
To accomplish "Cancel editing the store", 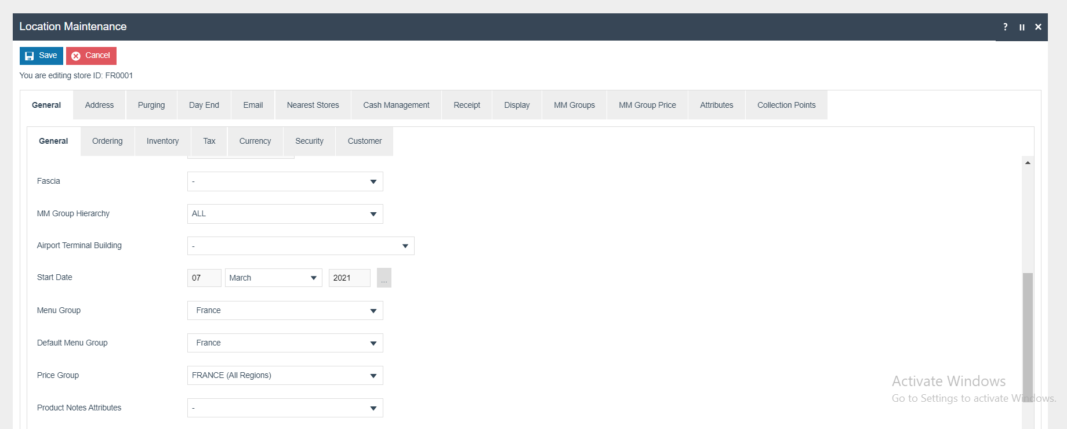I will coord(91,56).
